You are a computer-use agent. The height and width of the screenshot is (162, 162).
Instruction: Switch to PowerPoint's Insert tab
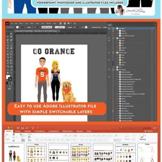click(x=18, y=131)
